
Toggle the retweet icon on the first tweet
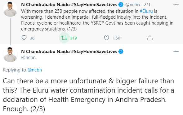[64, 38]
